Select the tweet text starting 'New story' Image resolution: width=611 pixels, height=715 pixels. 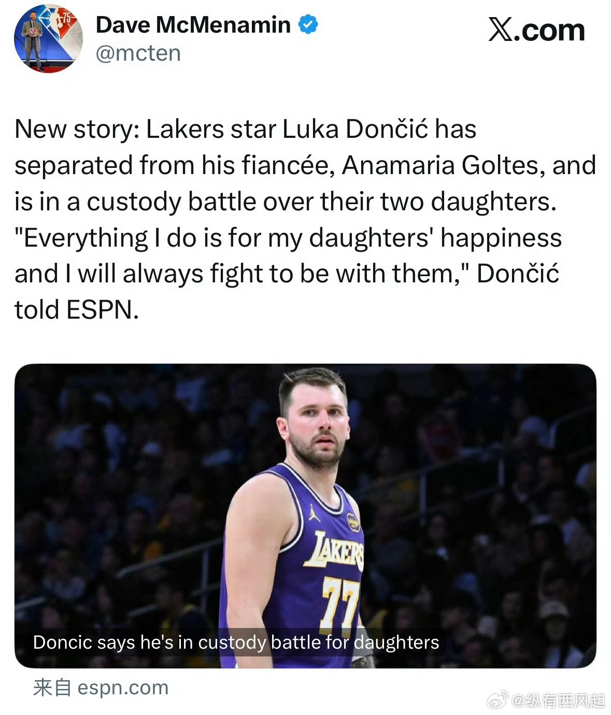pyautogui.click(x=305, y=219)
